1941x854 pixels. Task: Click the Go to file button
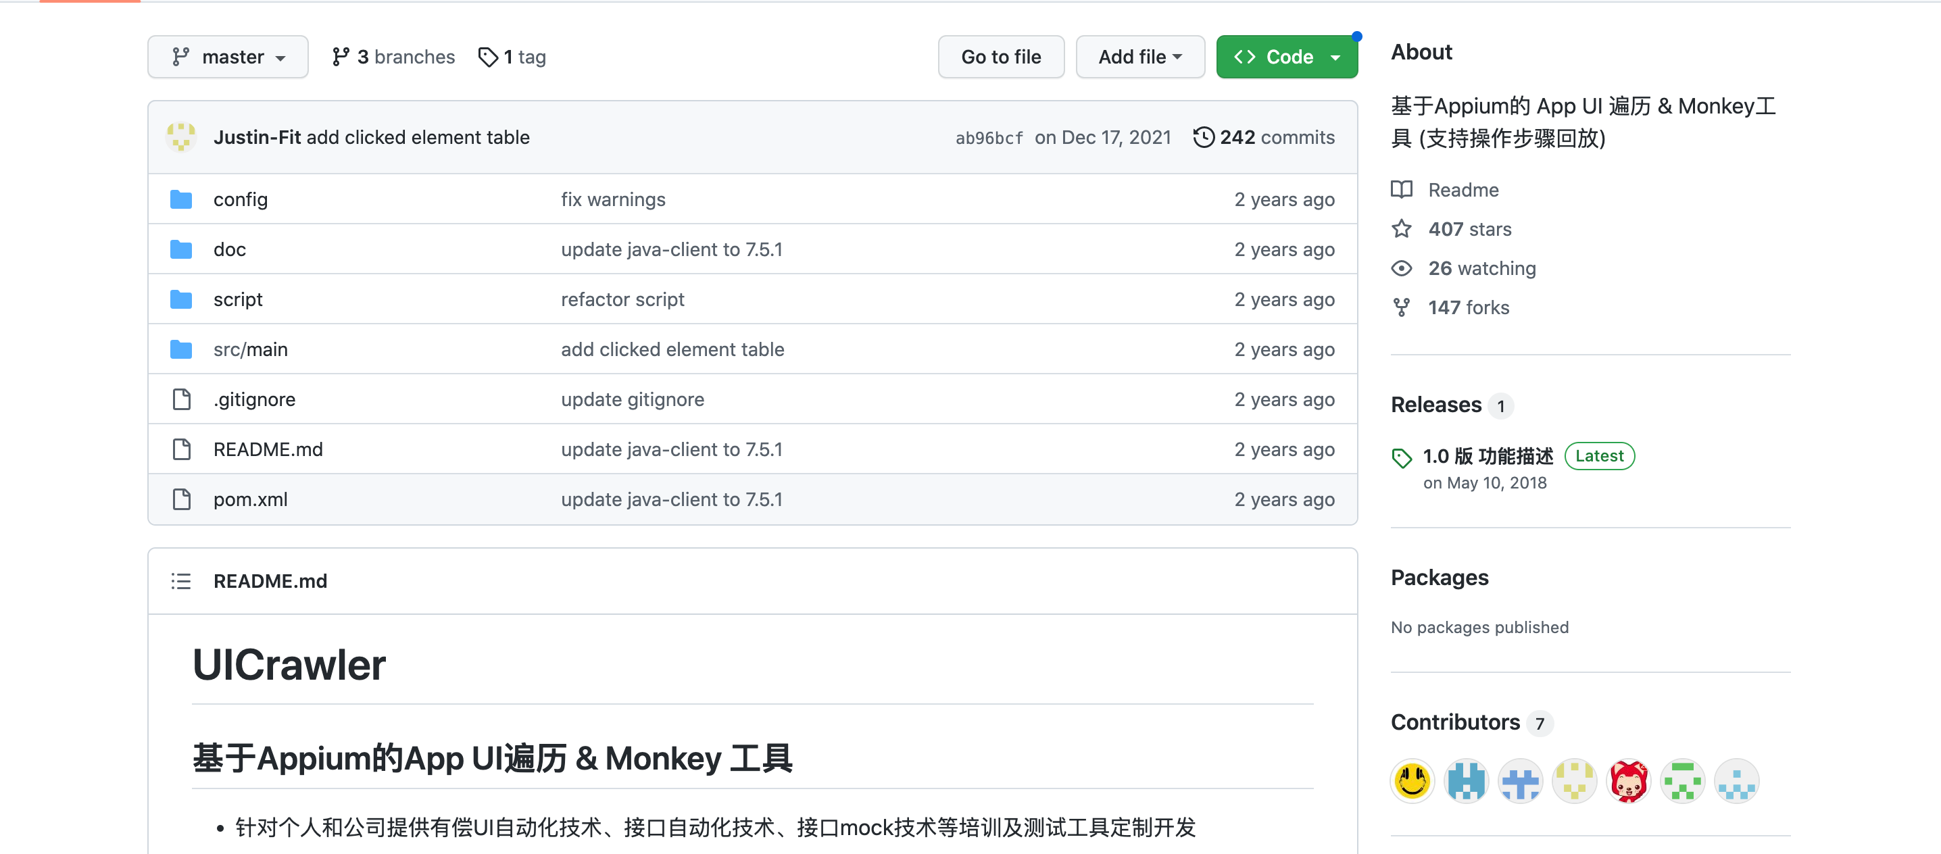1001,57
